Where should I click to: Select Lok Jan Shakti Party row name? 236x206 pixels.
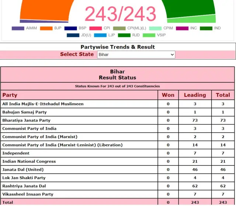[24, 178]
